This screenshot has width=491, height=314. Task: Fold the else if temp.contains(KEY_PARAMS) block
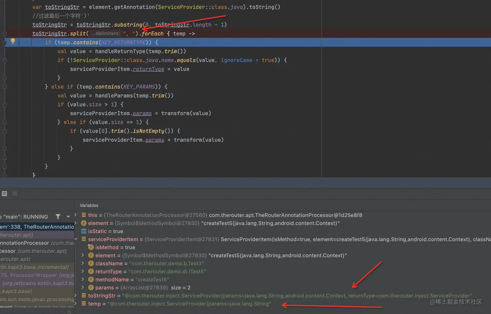pos(5,87)
